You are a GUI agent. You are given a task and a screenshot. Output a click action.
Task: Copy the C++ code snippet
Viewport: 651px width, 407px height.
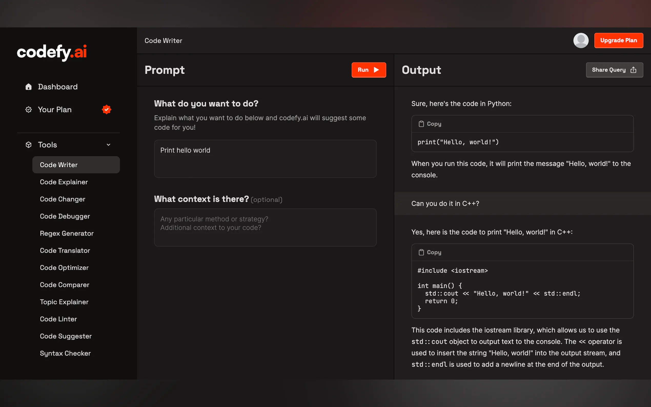(x=430, y=252)
